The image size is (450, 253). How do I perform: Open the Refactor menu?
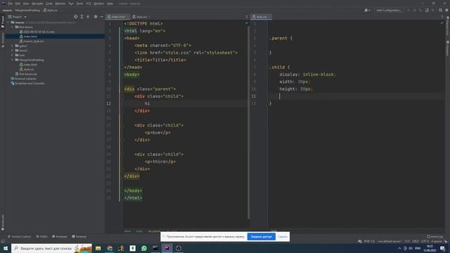pyautogui.click(x=60, y=4)
